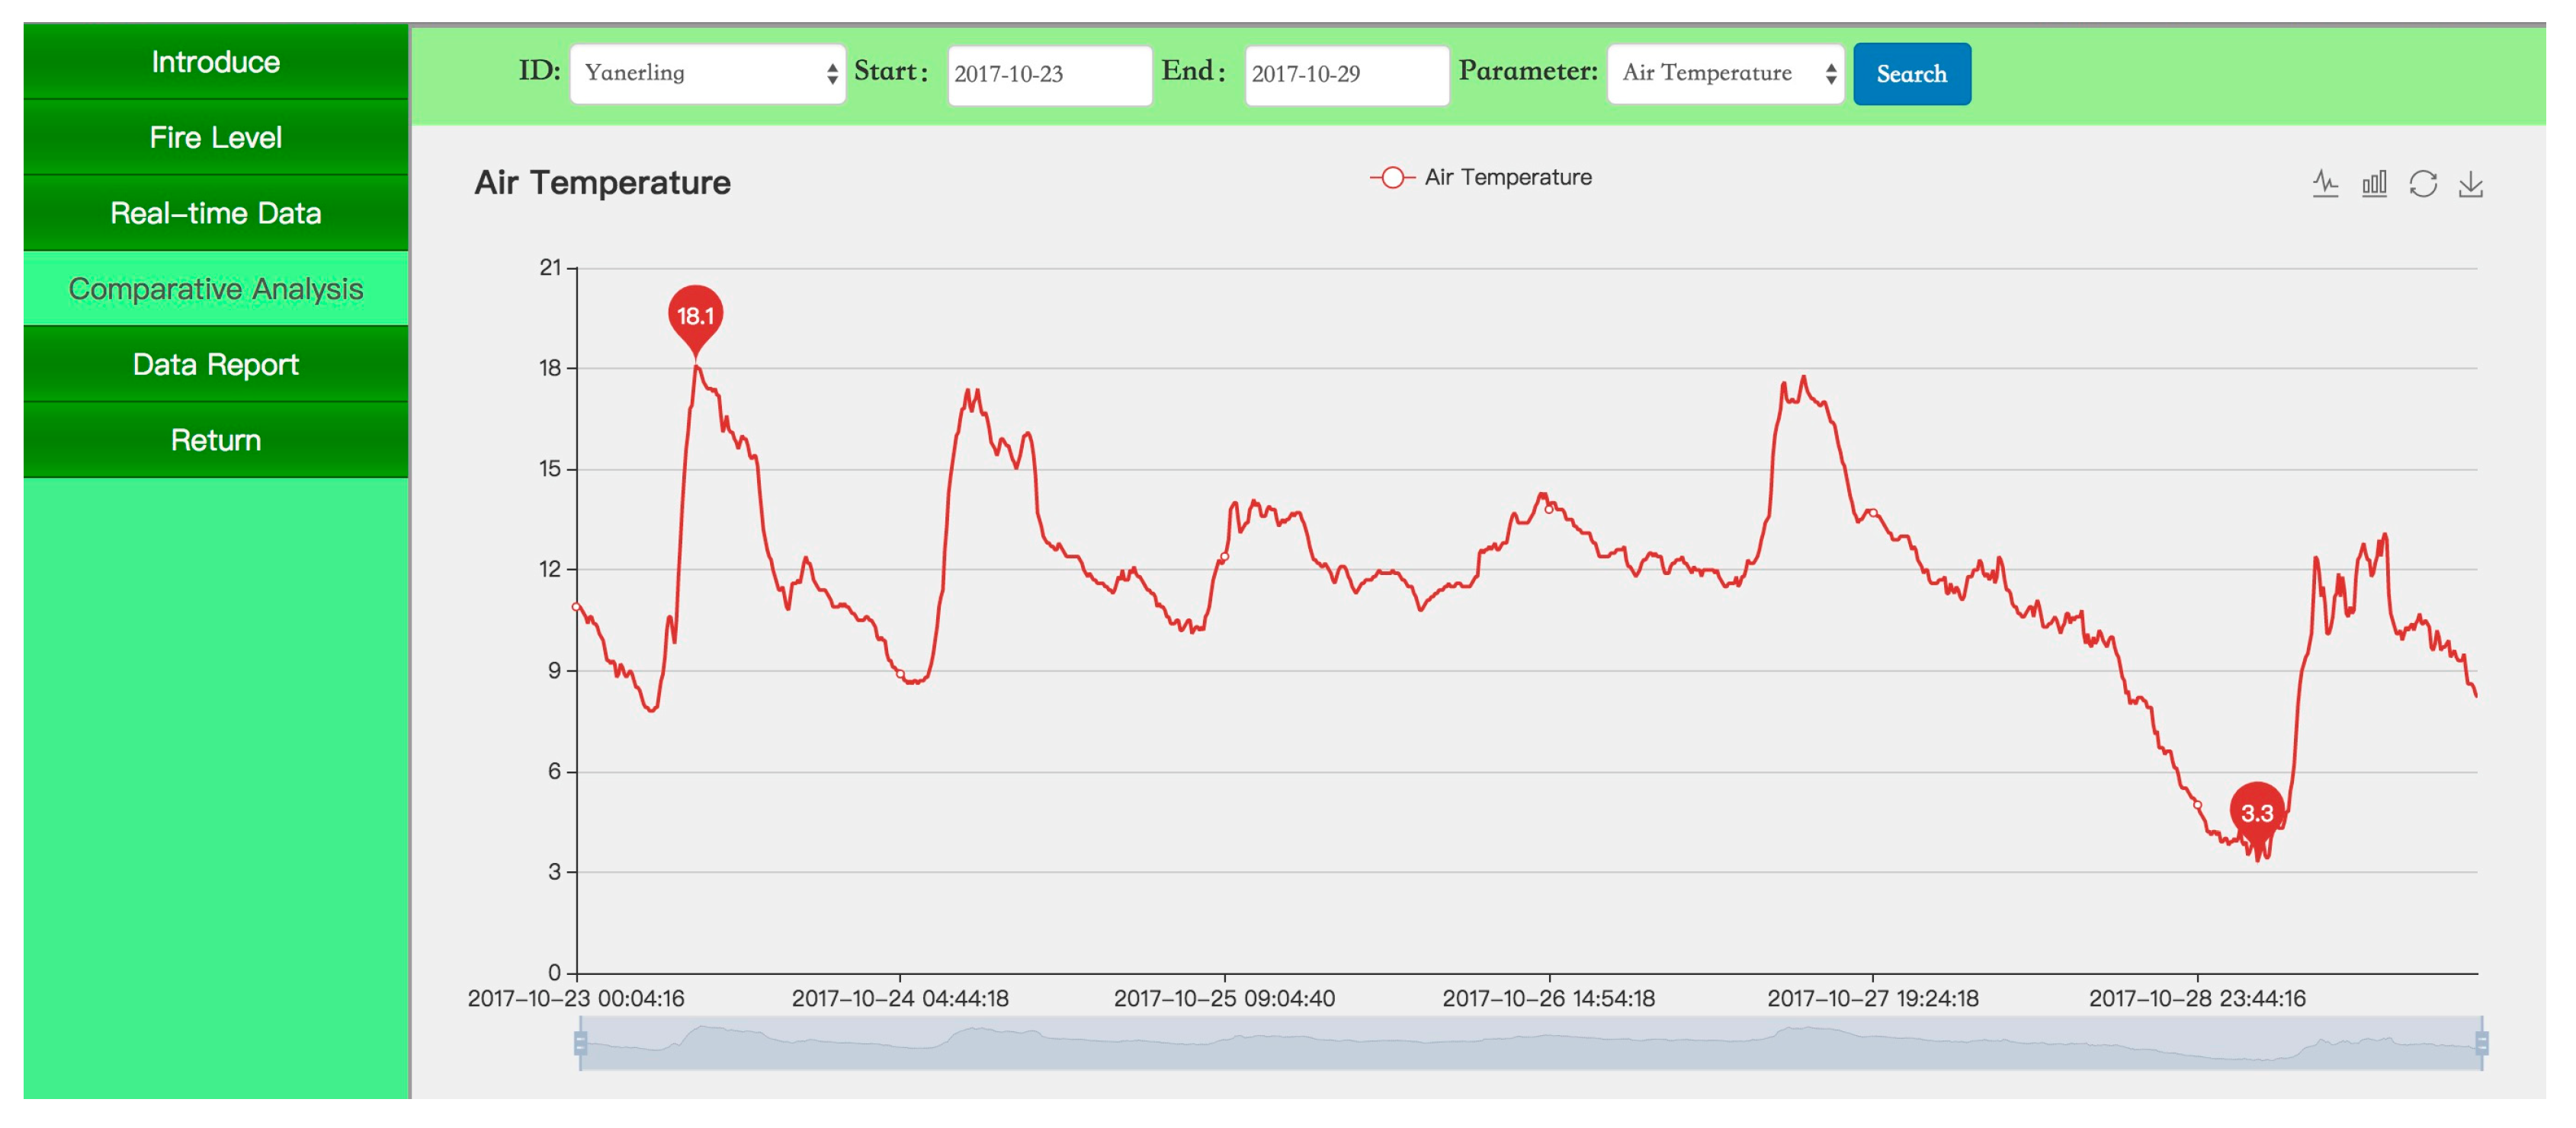2576x1128 pixels.
Task: Switch chart to line view icon
Action: click(x=2325, y=183)
